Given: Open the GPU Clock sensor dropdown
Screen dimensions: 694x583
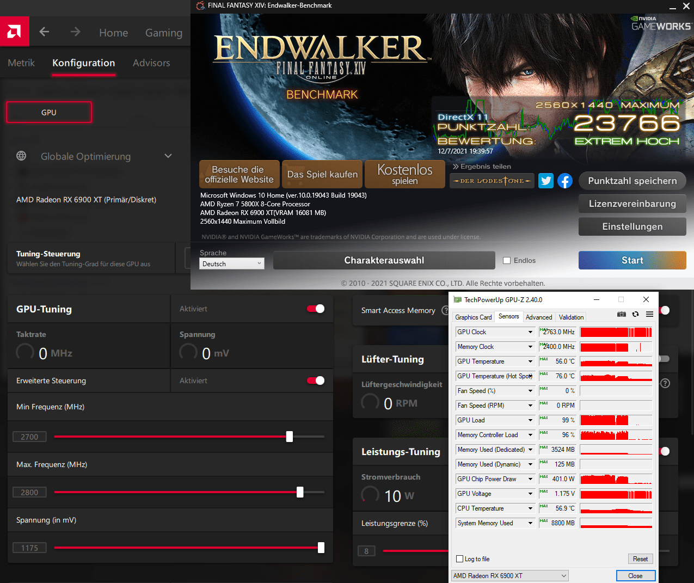Looking at the screenshot, I should coord(530,332).
